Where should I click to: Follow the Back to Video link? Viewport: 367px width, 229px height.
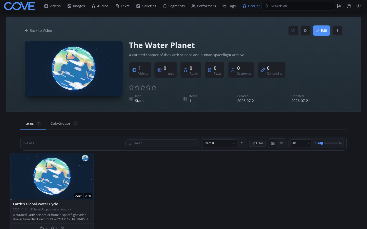38,31
